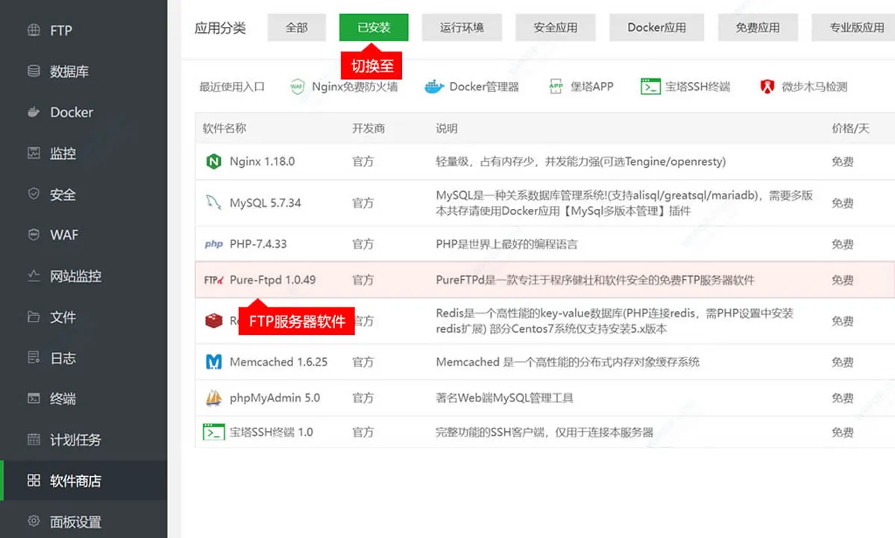Open 堡塔APP shortcut link
Screen dimensions: 895x538
pyautogui.click(x=581, y=87)
